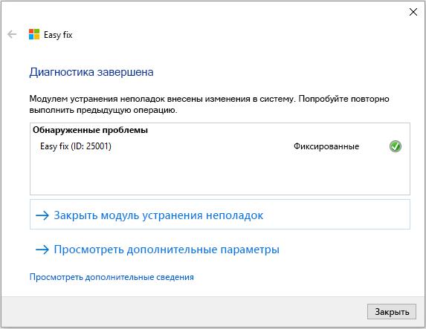Click the Easy fix window title text
This screenshot has width=426, height=329.
coord(58,35)
